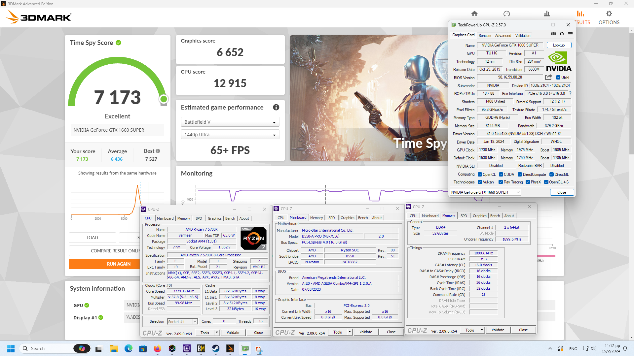This screenshot has height=356, width=634.
Task: Toggle the CUDA checkbox
Action: [501, 175]
